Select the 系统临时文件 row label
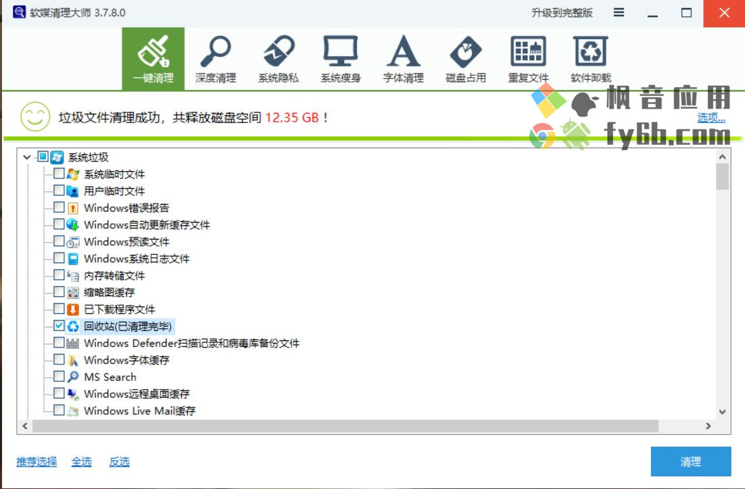The image size is (745, 489). (x=114, y=174)
